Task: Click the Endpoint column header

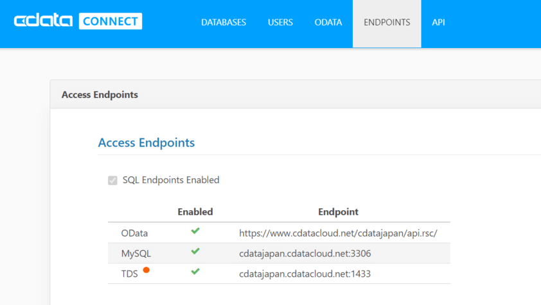Action: 338,211
